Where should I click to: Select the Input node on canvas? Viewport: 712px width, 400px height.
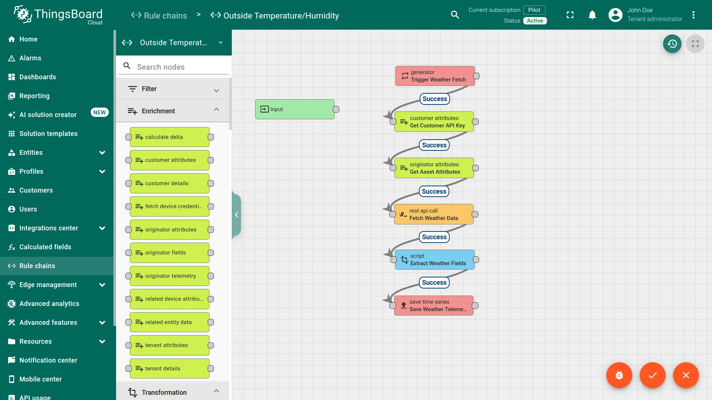pyautogui.click(x=295, y=109)
